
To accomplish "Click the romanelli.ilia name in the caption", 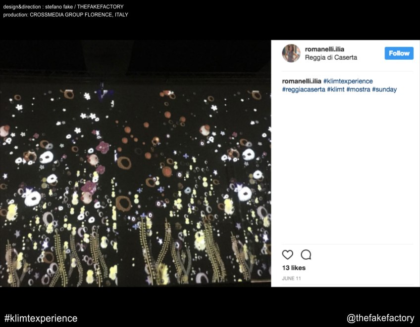I will pos(302,81).
